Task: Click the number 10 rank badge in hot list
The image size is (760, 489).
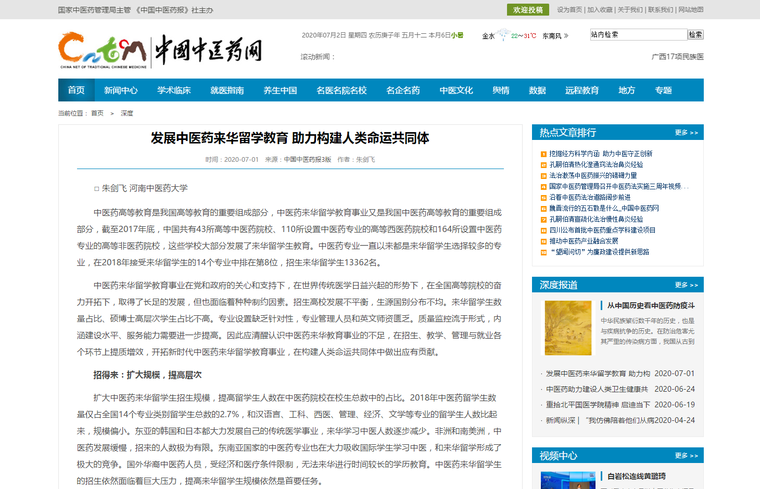Action: (543, 252)
